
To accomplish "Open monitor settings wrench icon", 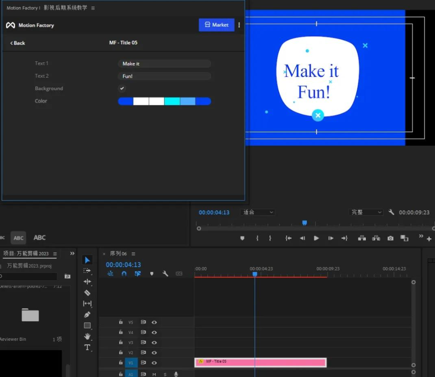I will pyautogui.click(x=391, y=212).
